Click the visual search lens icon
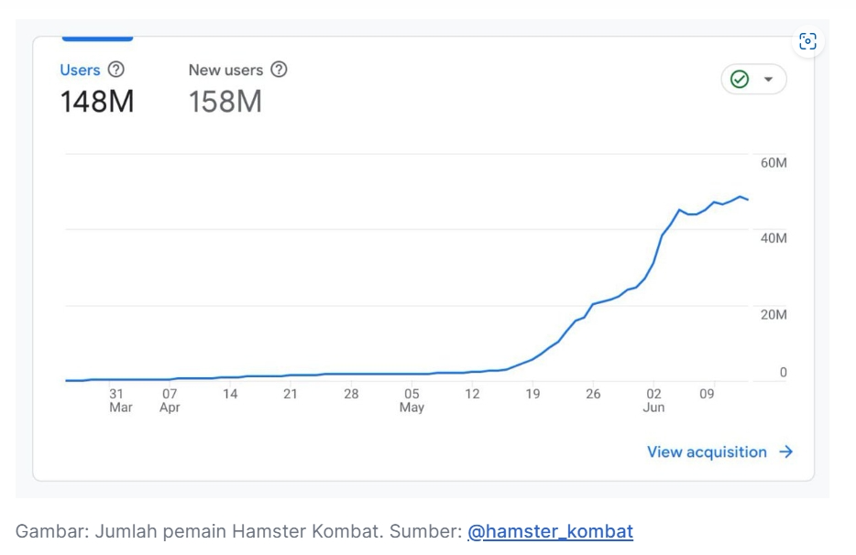The image size is (856, 555). click(807, 41)
